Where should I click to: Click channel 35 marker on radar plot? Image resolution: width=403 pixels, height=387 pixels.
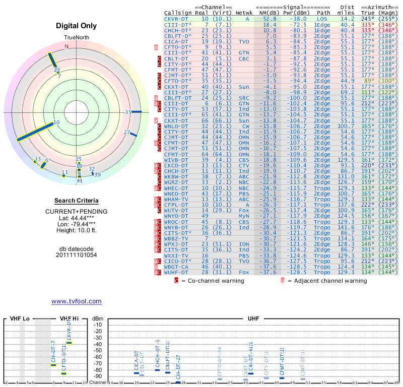coord(137,111)
